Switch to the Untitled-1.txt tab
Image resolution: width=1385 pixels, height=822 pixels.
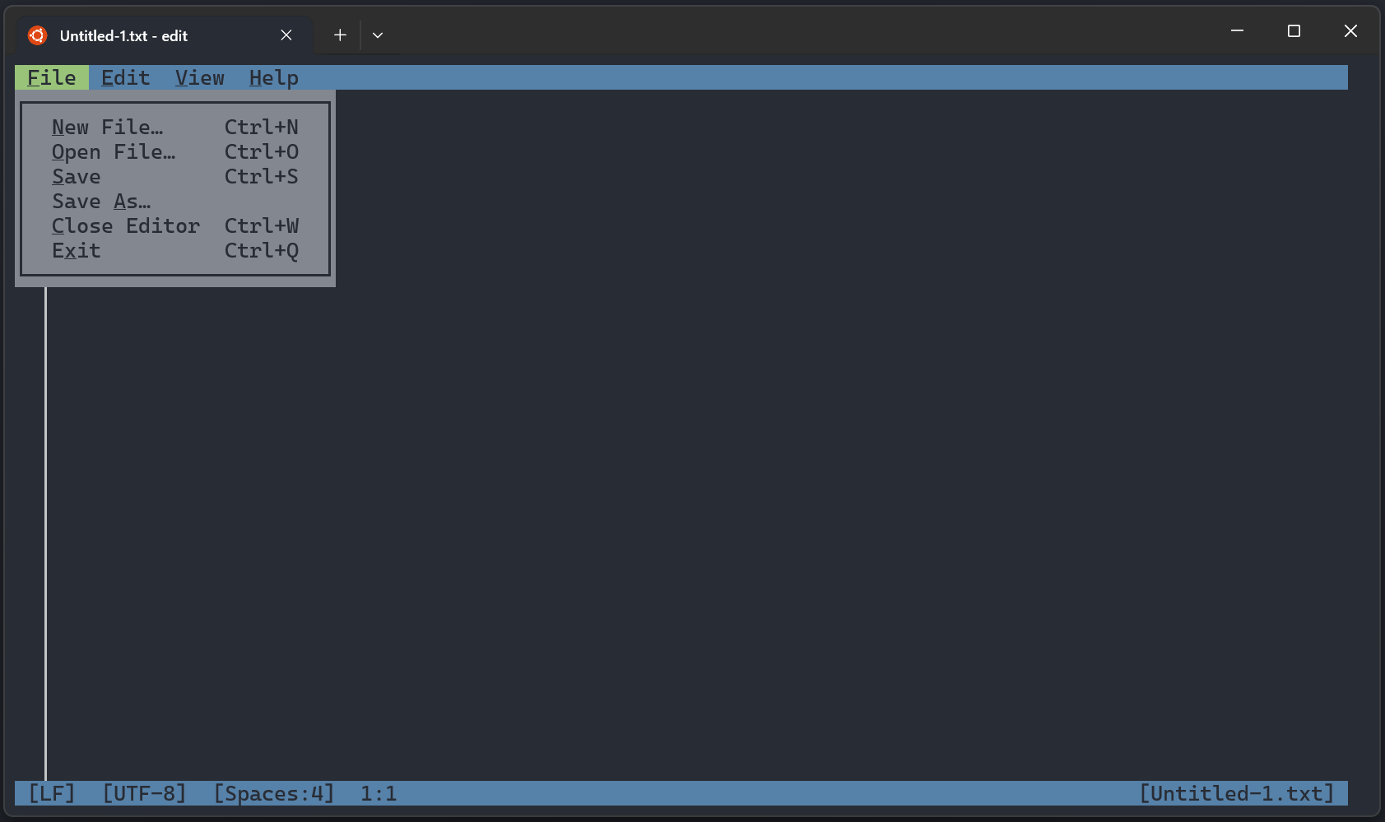pyautogui.click(x=123, y=35)
